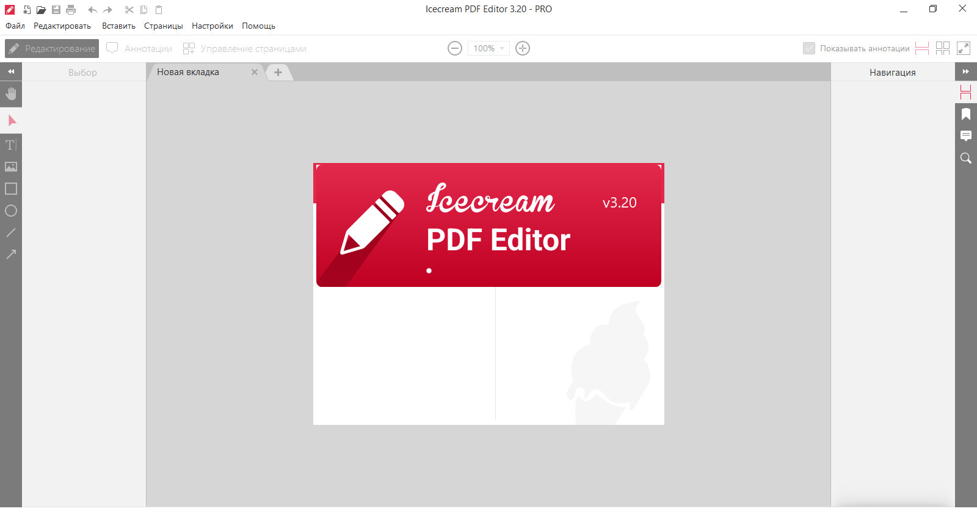977x525 pixels.
Task: Open the Помощь menu
Action: (x=258, y=26)
